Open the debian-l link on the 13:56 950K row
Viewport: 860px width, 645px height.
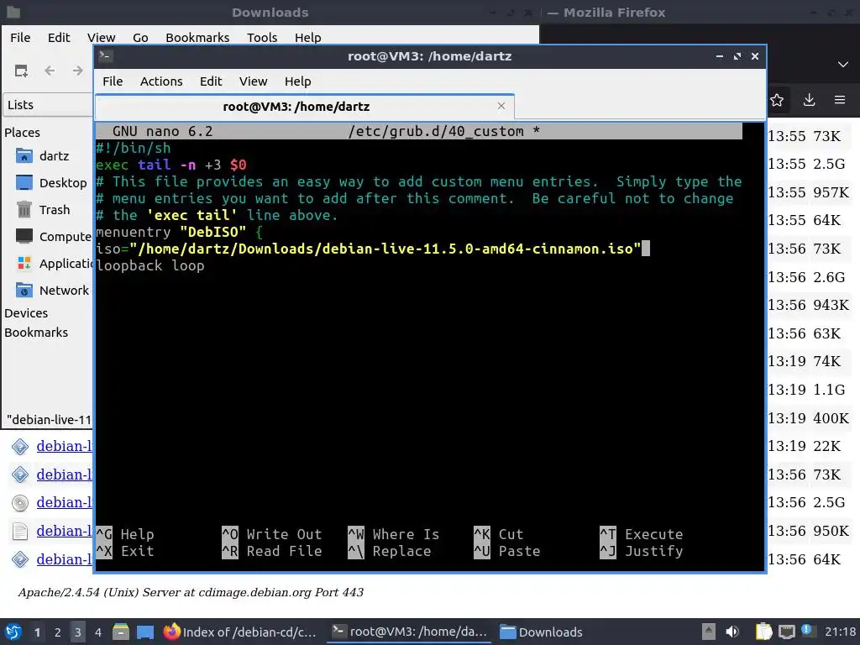[64, 531]
